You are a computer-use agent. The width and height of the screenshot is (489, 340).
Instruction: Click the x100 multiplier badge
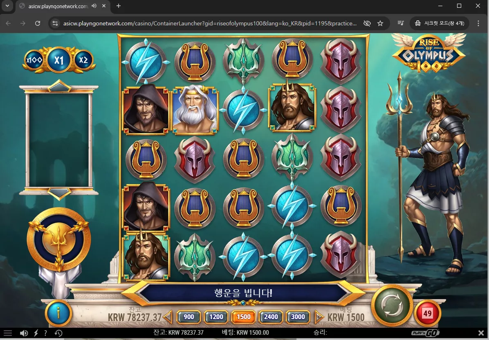click(x=34, y=60)
